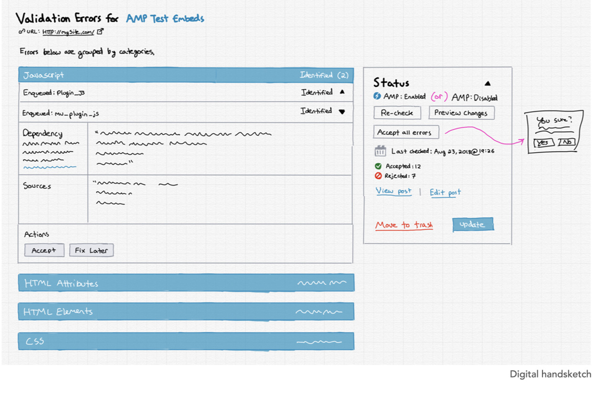Expand mu_plugin_js row using the down arrow
The height and width of the screenshot is (396, 592).
(x=342, y=112)
